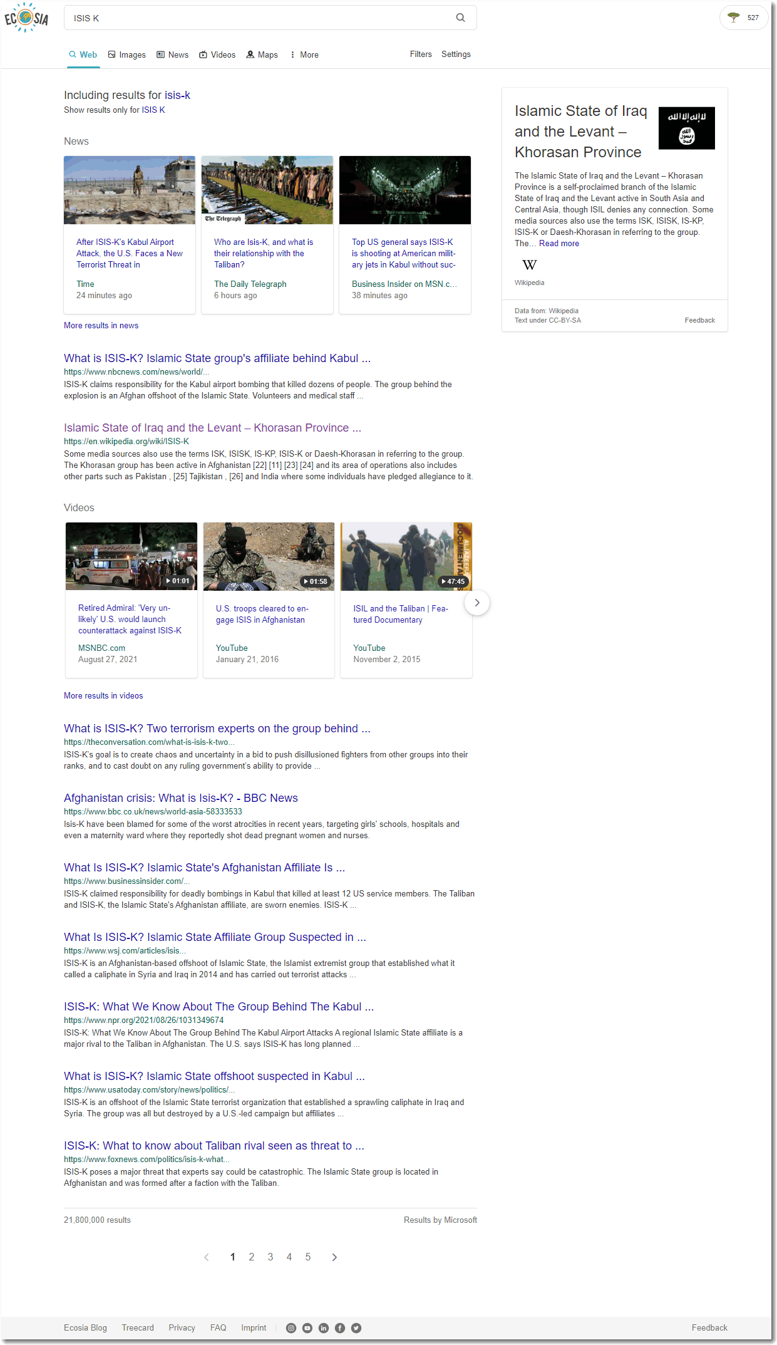Viewport: 777px width, 1345px height.
Task: Open FAQ footer link
Action: coord(218,1327)
